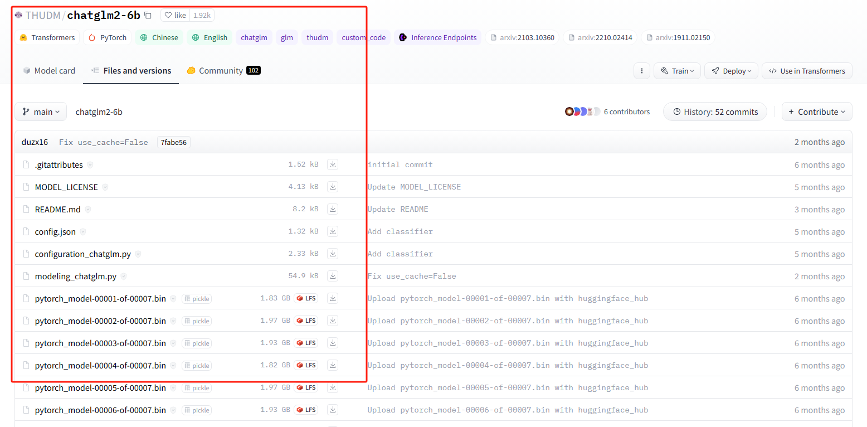This screenshot has height=427, width=867.
Task: Like the chatglm2-6b model
Action: pos(175,15)
